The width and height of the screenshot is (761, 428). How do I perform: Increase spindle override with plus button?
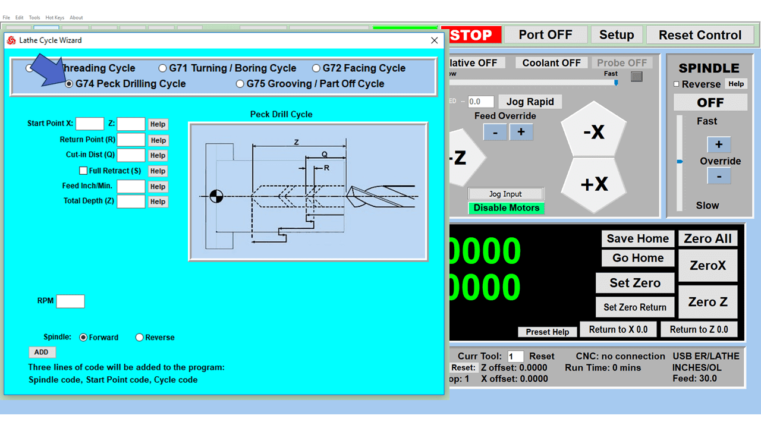click(x=718, y=144)
